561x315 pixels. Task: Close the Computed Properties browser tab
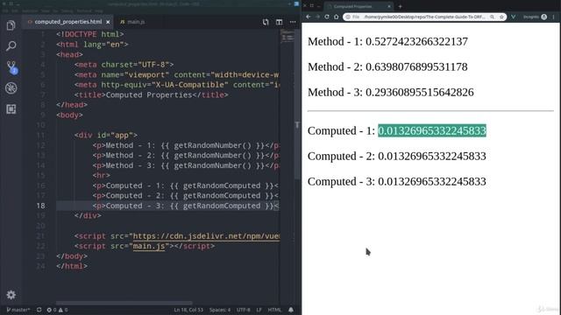(x=389, y=6)
